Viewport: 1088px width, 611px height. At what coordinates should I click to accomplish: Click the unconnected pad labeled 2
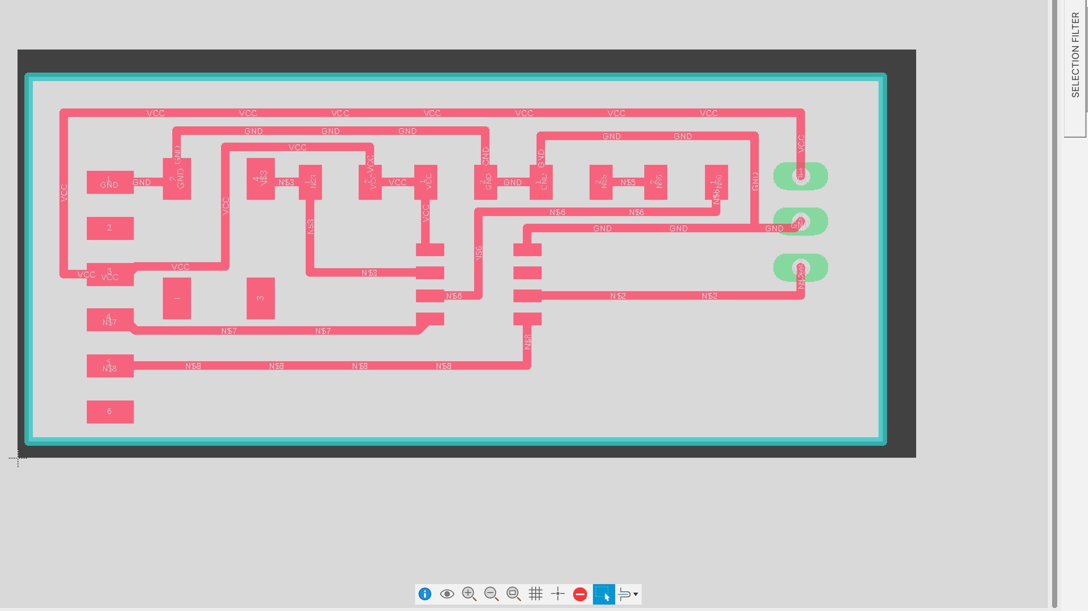[x=110, y=228]
